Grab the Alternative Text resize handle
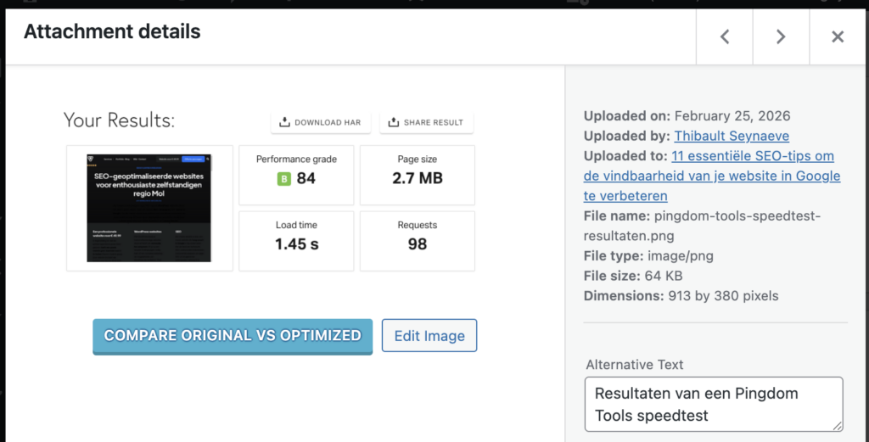 tap(837, 426)
